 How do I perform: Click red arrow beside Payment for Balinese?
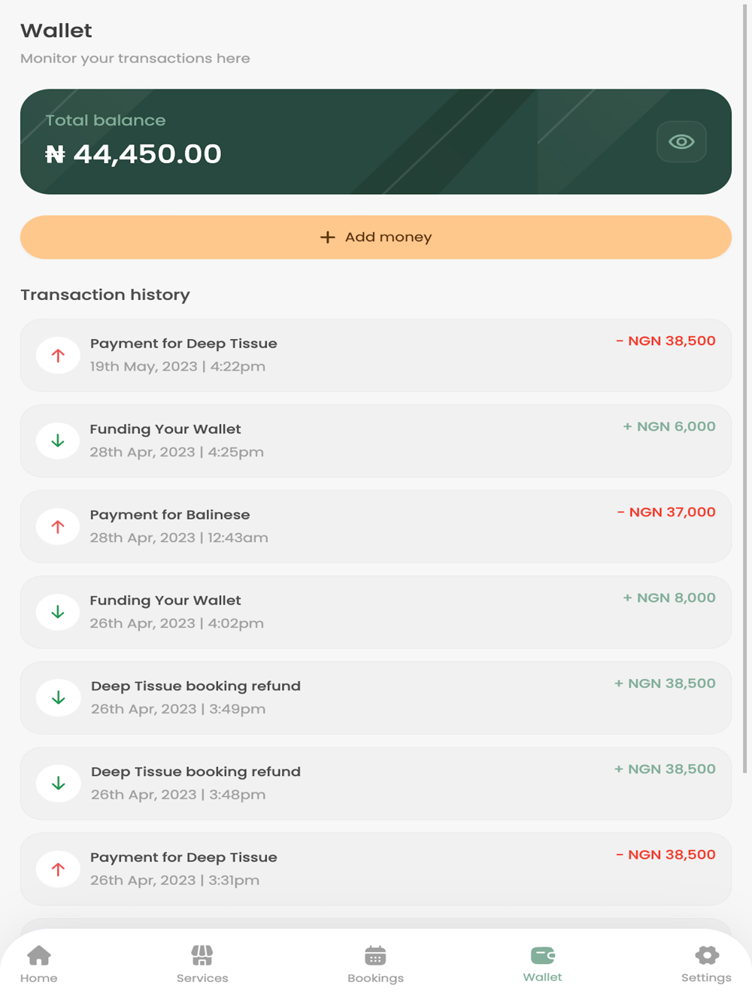pos(58,527)
